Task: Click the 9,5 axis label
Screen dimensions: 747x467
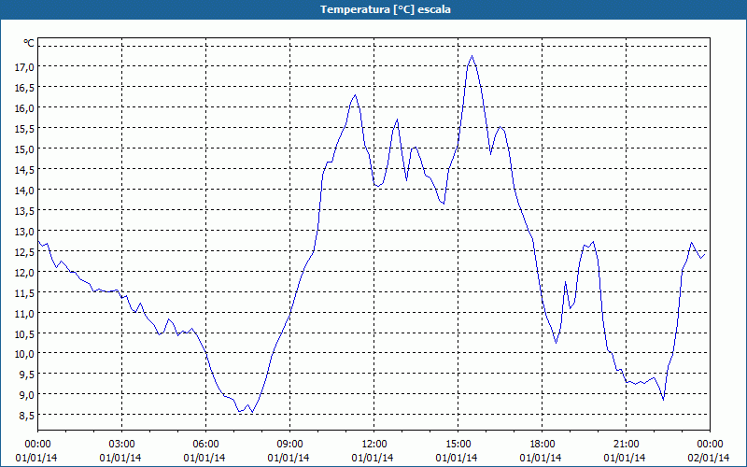Action: click(27, 375)
